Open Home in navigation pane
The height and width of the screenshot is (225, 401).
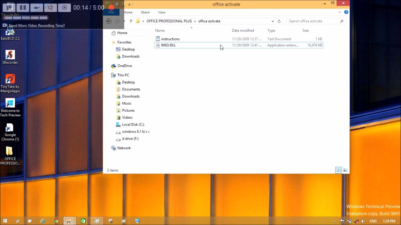pos(122,33)
